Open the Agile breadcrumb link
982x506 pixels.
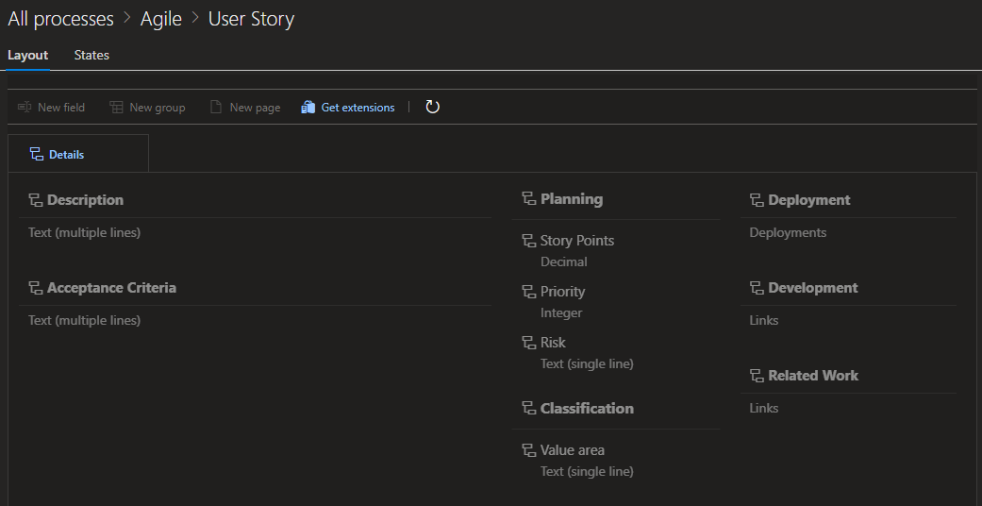(x=161, y=19)
